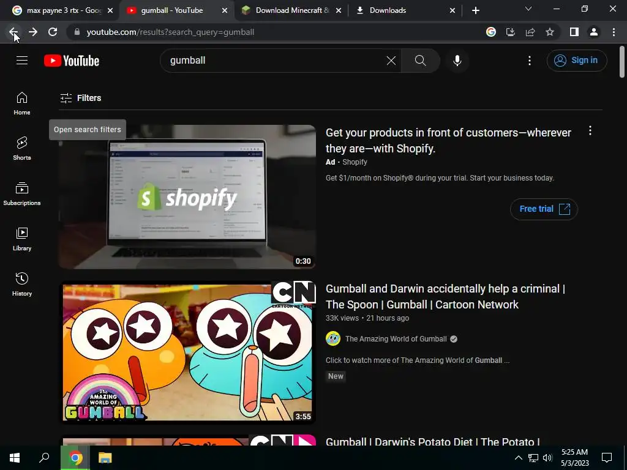This screenshot has height=470, width=627.
Task: Go to YouTube home via logo
Action: point(72,61)
